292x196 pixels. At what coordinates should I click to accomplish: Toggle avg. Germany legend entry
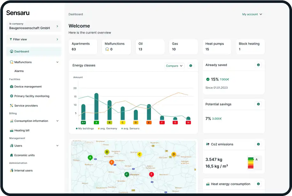point(108,128)
